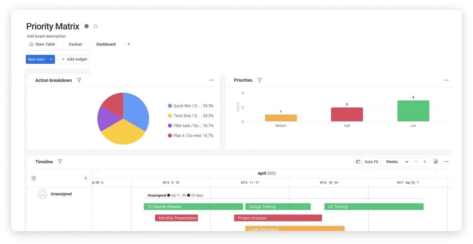Switch to the Kanban tab
Screen dimensions: 473x244
click(x=76, y=44)
